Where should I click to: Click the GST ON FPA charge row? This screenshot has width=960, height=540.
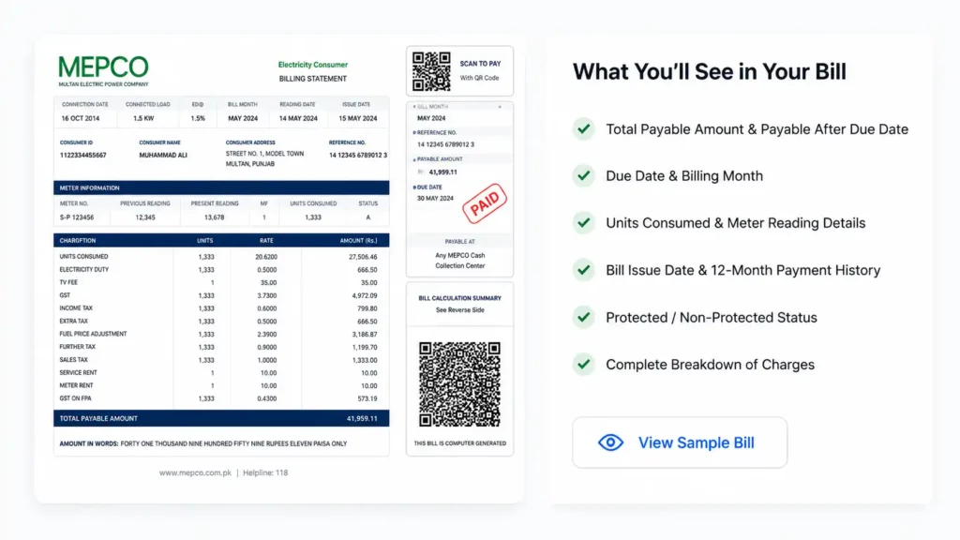[x=221, y=398]
